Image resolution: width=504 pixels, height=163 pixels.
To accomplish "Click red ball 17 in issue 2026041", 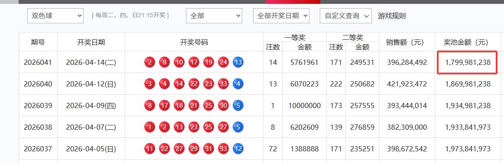I will pyautogui.click(x=194, y=62).
